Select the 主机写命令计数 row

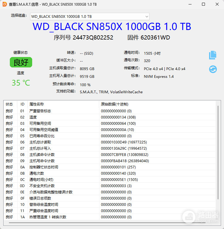109,161
